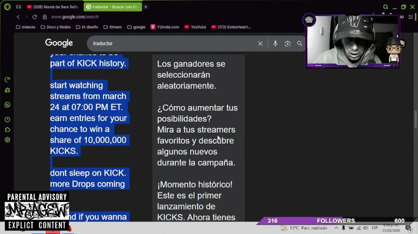Click the page vertical scrollbar thumb
This screenshot has height=234, width=418.
click(x=415, y=120)
